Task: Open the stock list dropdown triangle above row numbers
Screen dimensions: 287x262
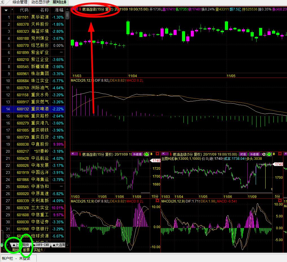Action: pyautogui.click(x=6, y=10)
